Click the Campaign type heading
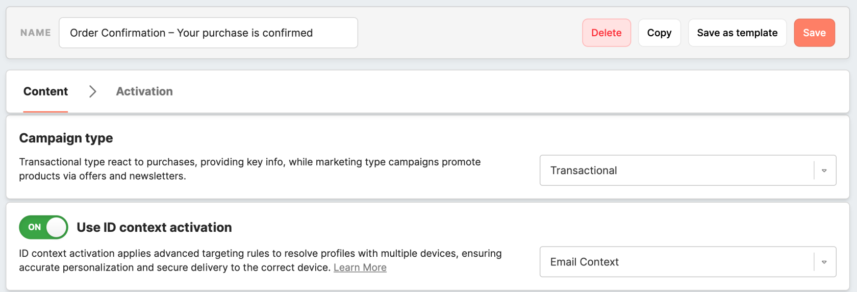 (x=66, y=138)
